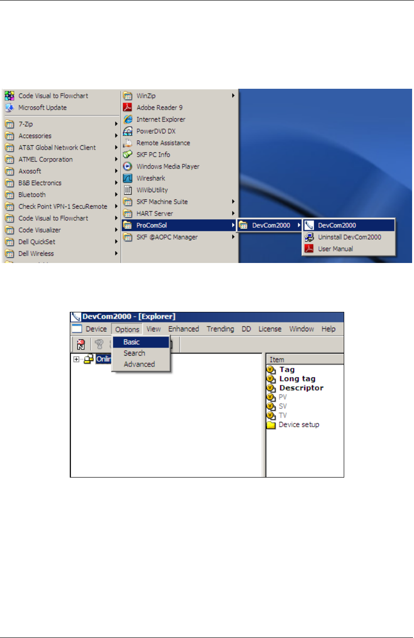Viewport: 414px width, 638px height.
Task: Expand the ATMEL Corporation folder
Action: [61, 159]
